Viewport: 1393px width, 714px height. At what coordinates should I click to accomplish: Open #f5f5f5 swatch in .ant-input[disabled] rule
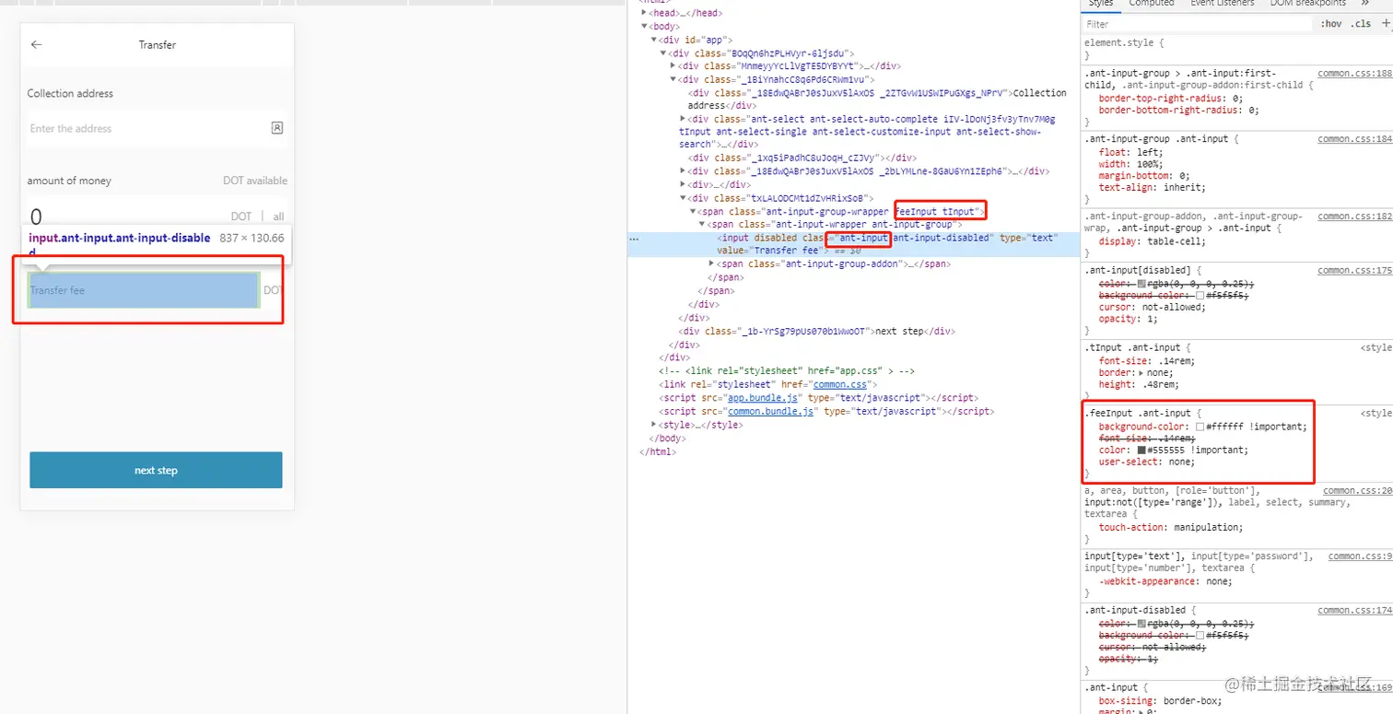coord(1200,296)
